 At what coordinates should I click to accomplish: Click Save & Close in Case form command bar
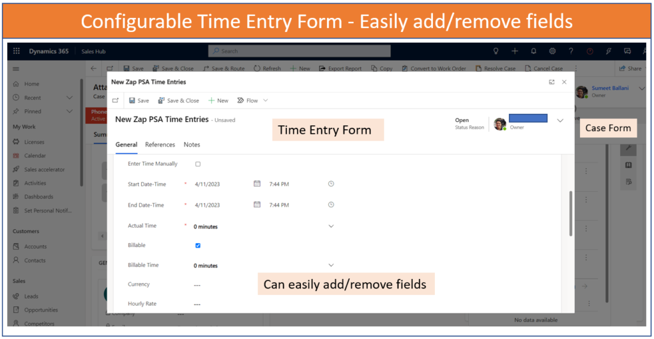(x=173, y=68)
